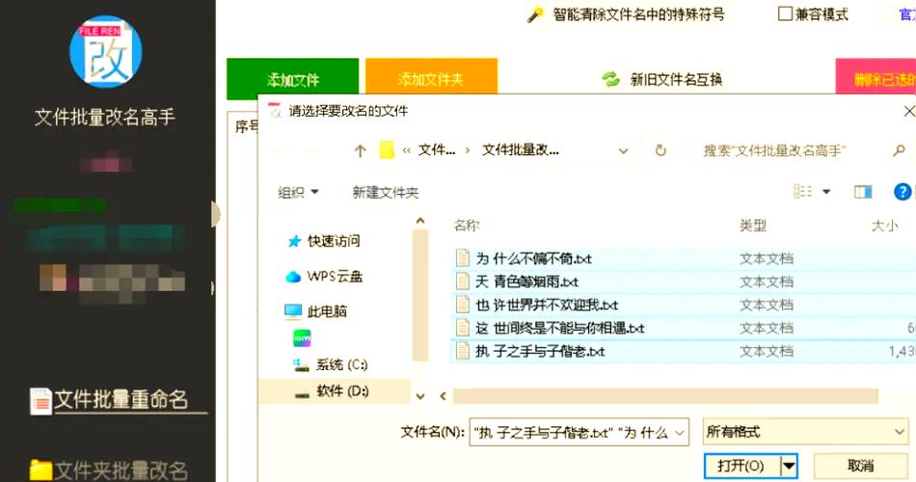Click the 取消 button

point(860,466)
